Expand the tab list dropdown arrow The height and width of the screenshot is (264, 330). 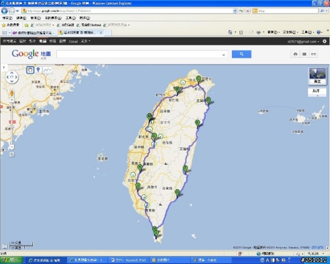coord(10,33)
